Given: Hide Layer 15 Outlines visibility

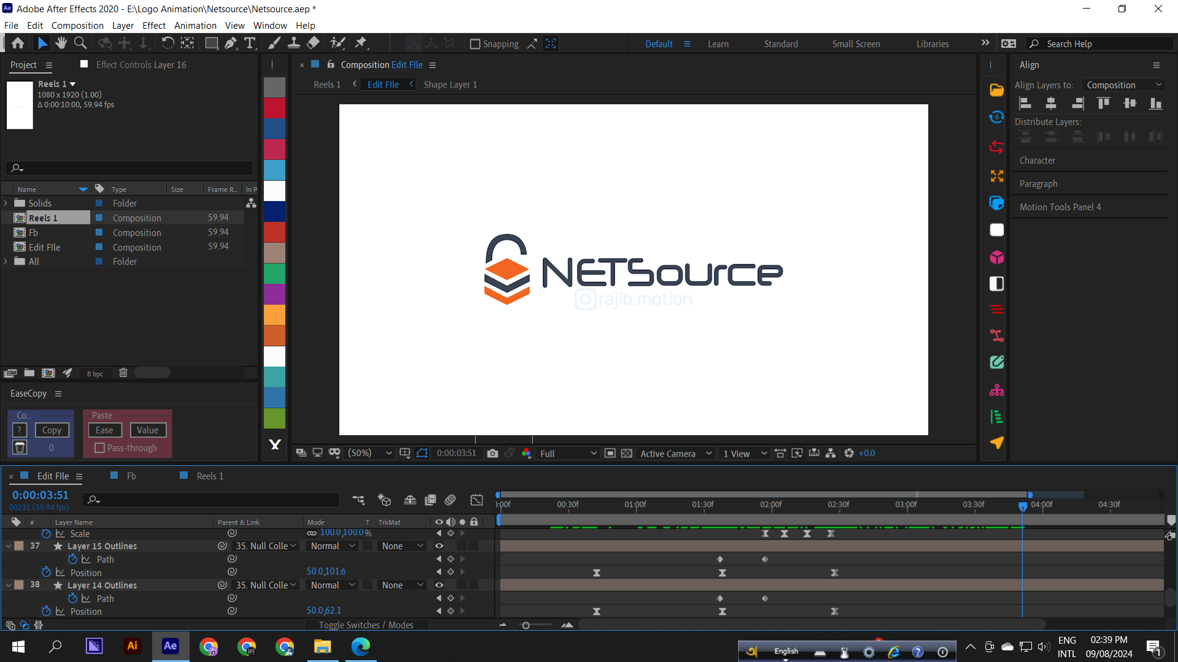Looking at the screenshot, I should (x=439, y=546).
